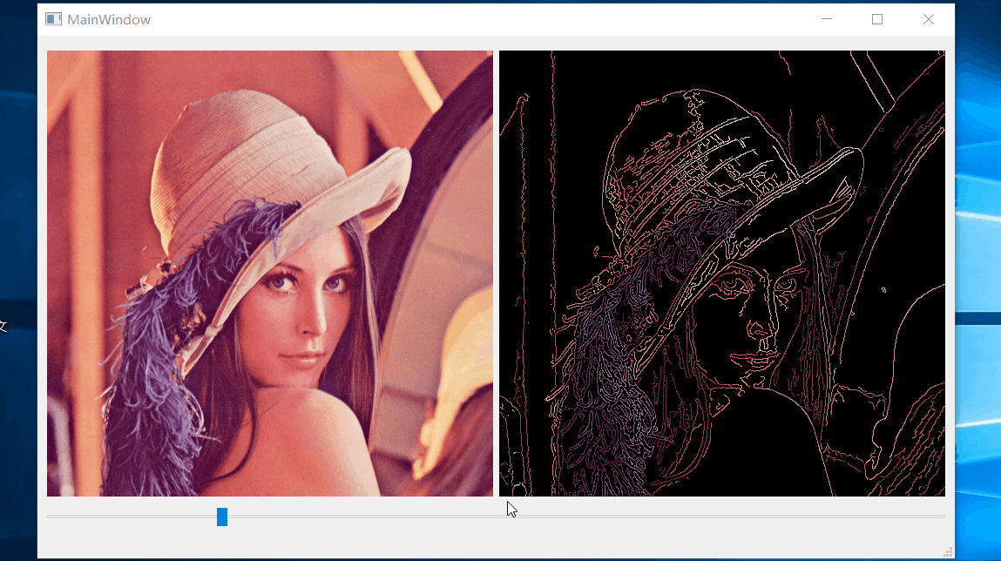Screen dimensions: 1001x561
Task: Close the MainWindow application
Action: point(929,18)
